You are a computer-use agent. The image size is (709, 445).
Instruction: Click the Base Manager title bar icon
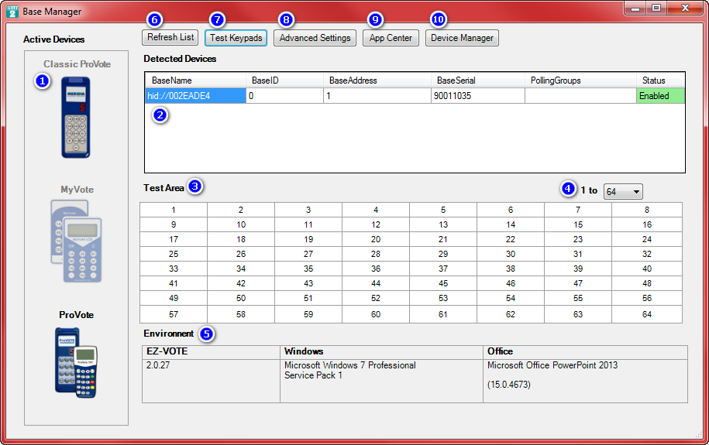(x=12, y=11)
